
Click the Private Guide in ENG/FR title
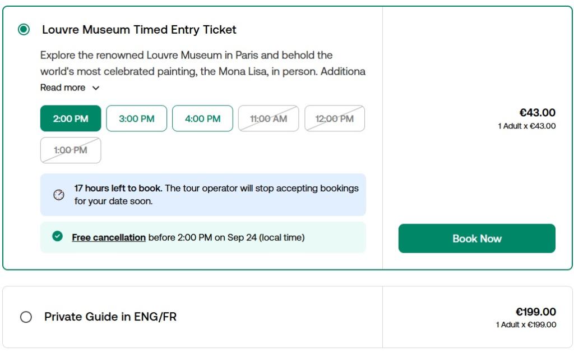pyautogui.click(x=110, y=317)
